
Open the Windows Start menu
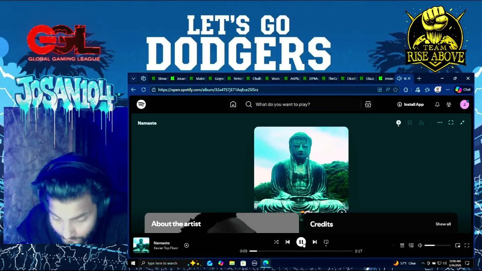[133, 263]
